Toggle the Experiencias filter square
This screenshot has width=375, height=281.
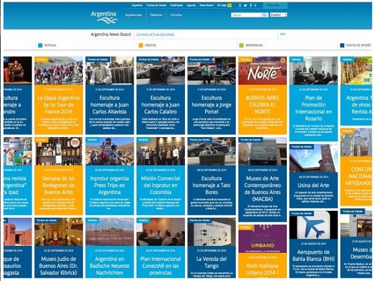coord(241,46)
